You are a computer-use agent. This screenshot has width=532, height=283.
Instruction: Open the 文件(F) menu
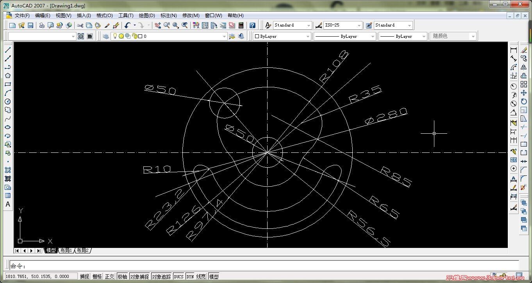[22, 16]
